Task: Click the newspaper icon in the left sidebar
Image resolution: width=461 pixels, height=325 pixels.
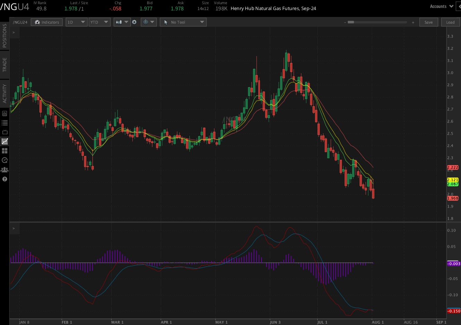Action: click(x=5, y=113)
